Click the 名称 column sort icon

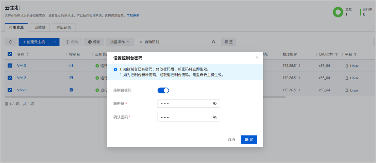point(28,55)
